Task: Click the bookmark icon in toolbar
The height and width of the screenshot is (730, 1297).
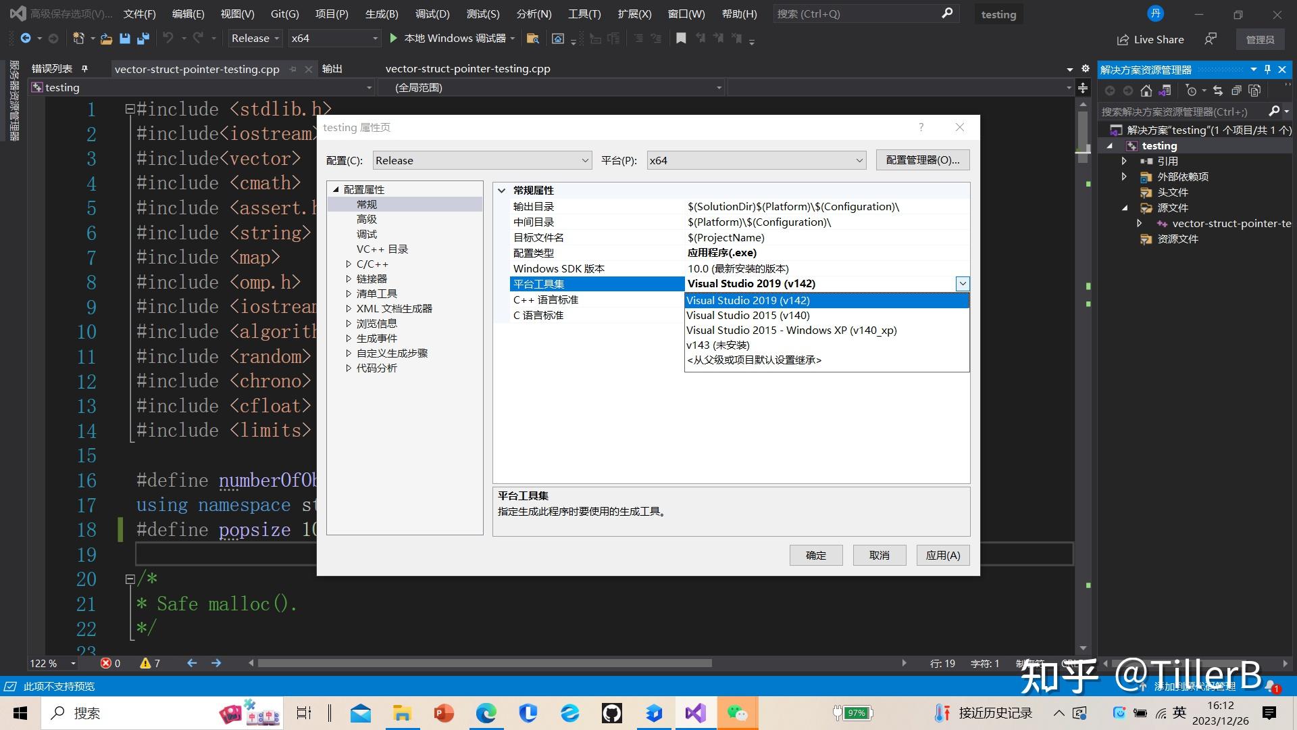Action: coord(681,39)
